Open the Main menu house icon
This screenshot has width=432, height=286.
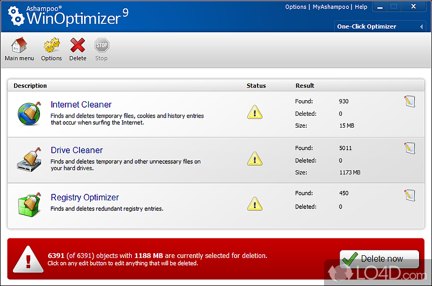[19, 45]
